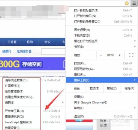Click the 复制(C) button

pyautogui.click(x=112, y=88)
